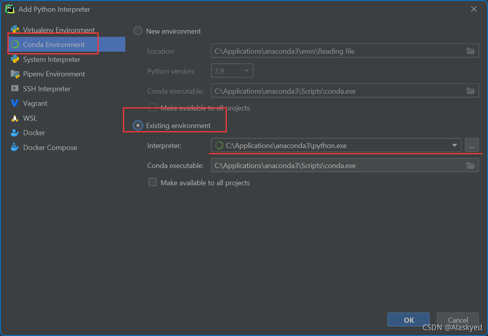
Task: Click the Interpreter python.exe path field
Action: 336,145
